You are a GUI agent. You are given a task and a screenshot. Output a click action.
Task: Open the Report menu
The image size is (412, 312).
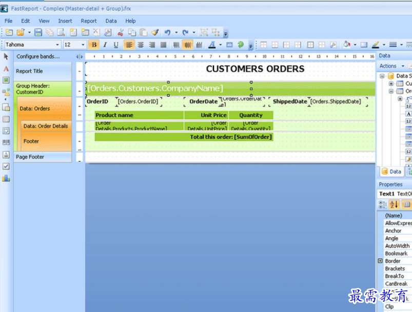pyautogui.click(x=89, y=21)
